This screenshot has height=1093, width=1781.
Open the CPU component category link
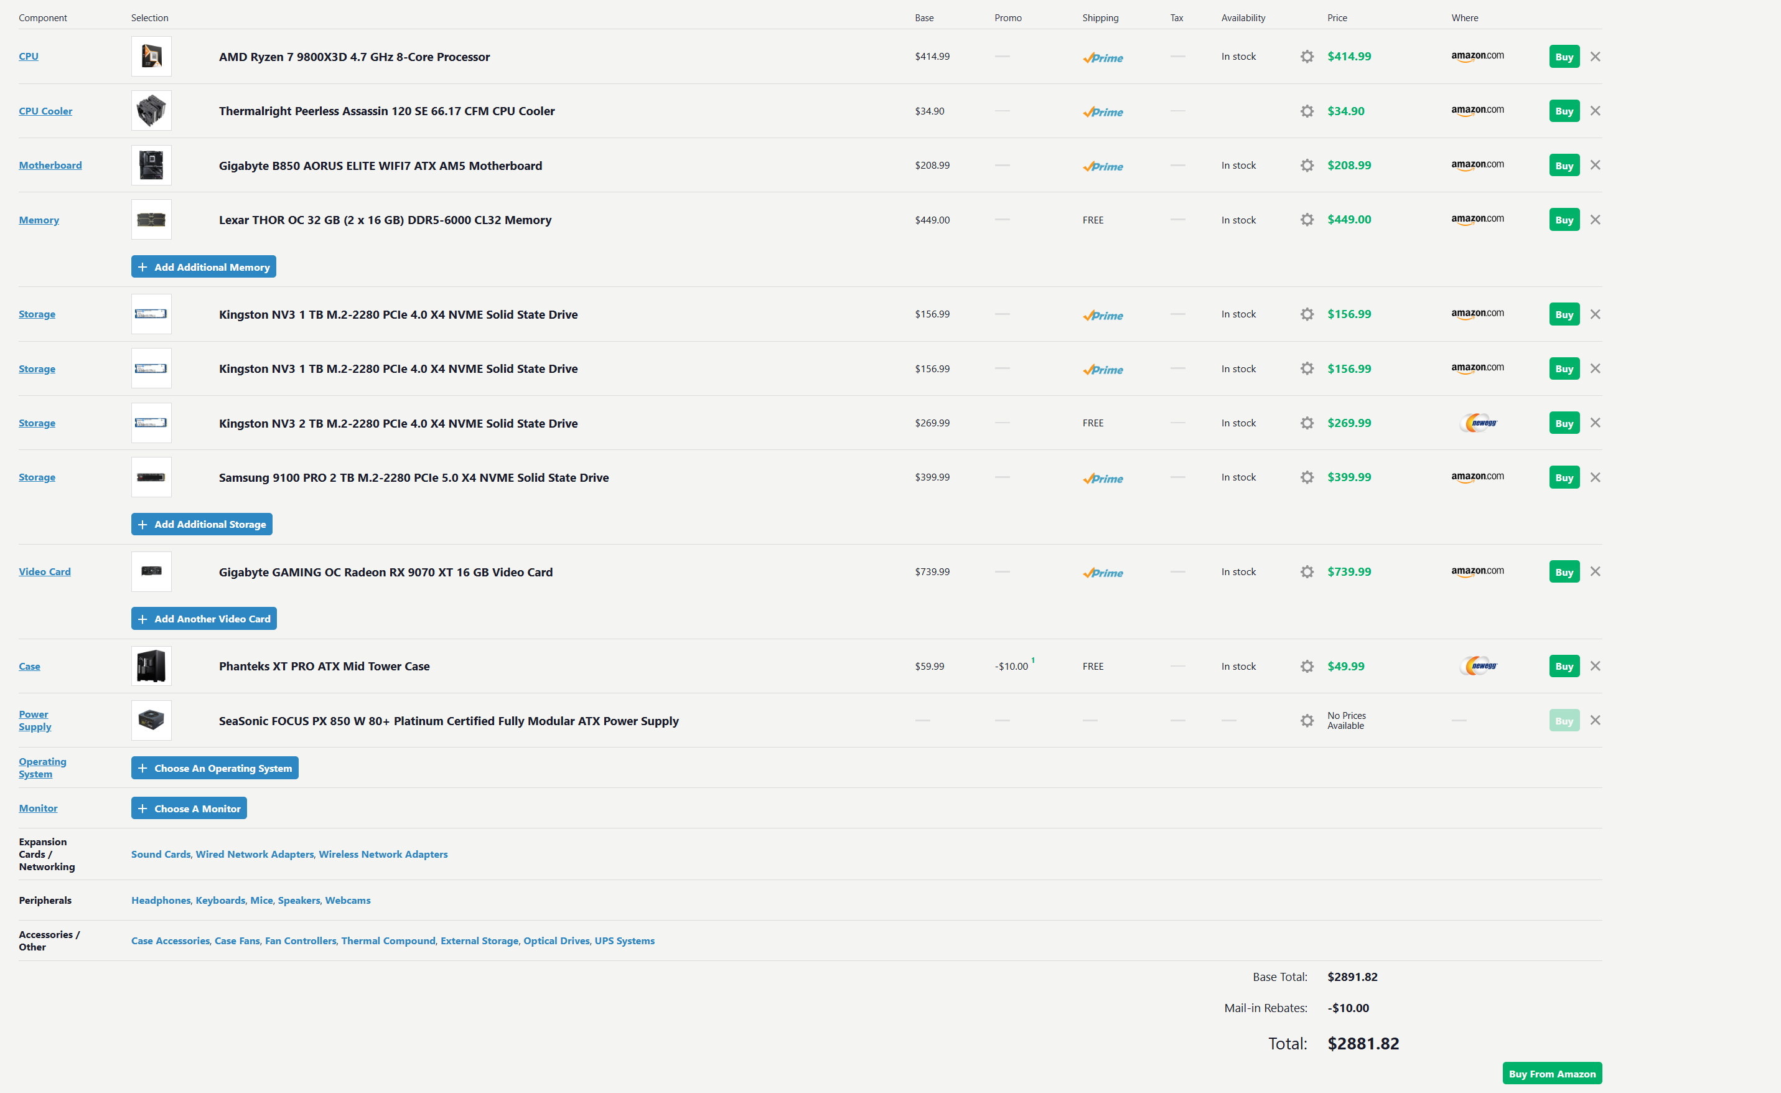[29, 57]
